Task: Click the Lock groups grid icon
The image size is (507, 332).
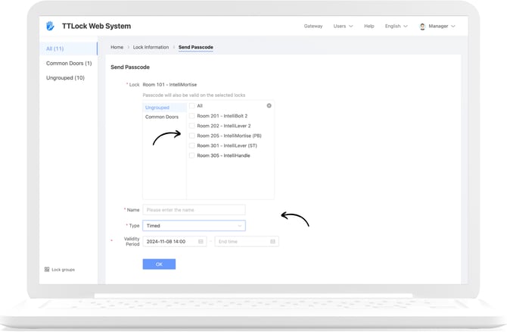Action: [47, 269]
